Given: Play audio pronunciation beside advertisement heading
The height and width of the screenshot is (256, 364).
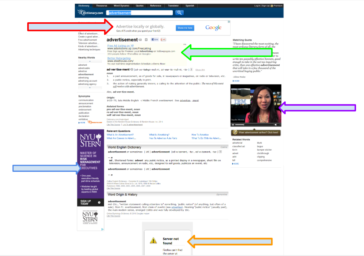Looking at the screenshot, I should [x=141, y=40].
